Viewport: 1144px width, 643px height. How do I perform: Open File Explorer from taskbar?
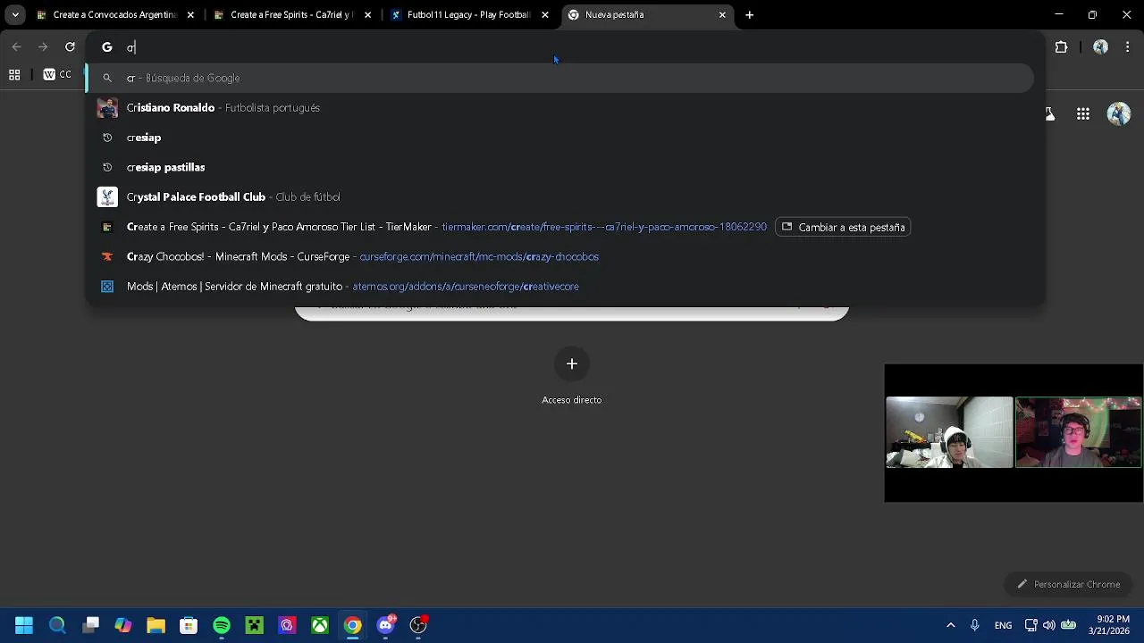point(156,625)
